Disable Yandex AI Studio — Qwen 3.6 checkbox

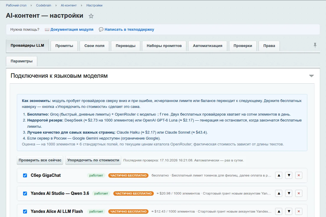click(x=25, y=194)
